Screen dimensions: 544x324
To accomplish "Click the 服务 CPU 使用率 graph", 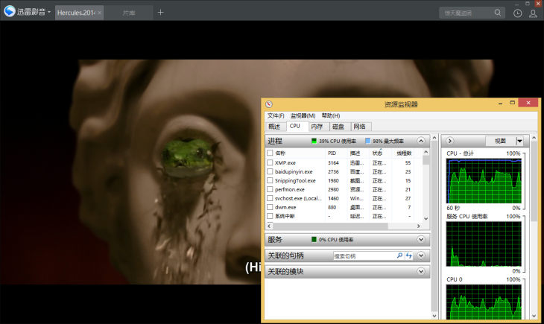I will click(x=484, y=244).
